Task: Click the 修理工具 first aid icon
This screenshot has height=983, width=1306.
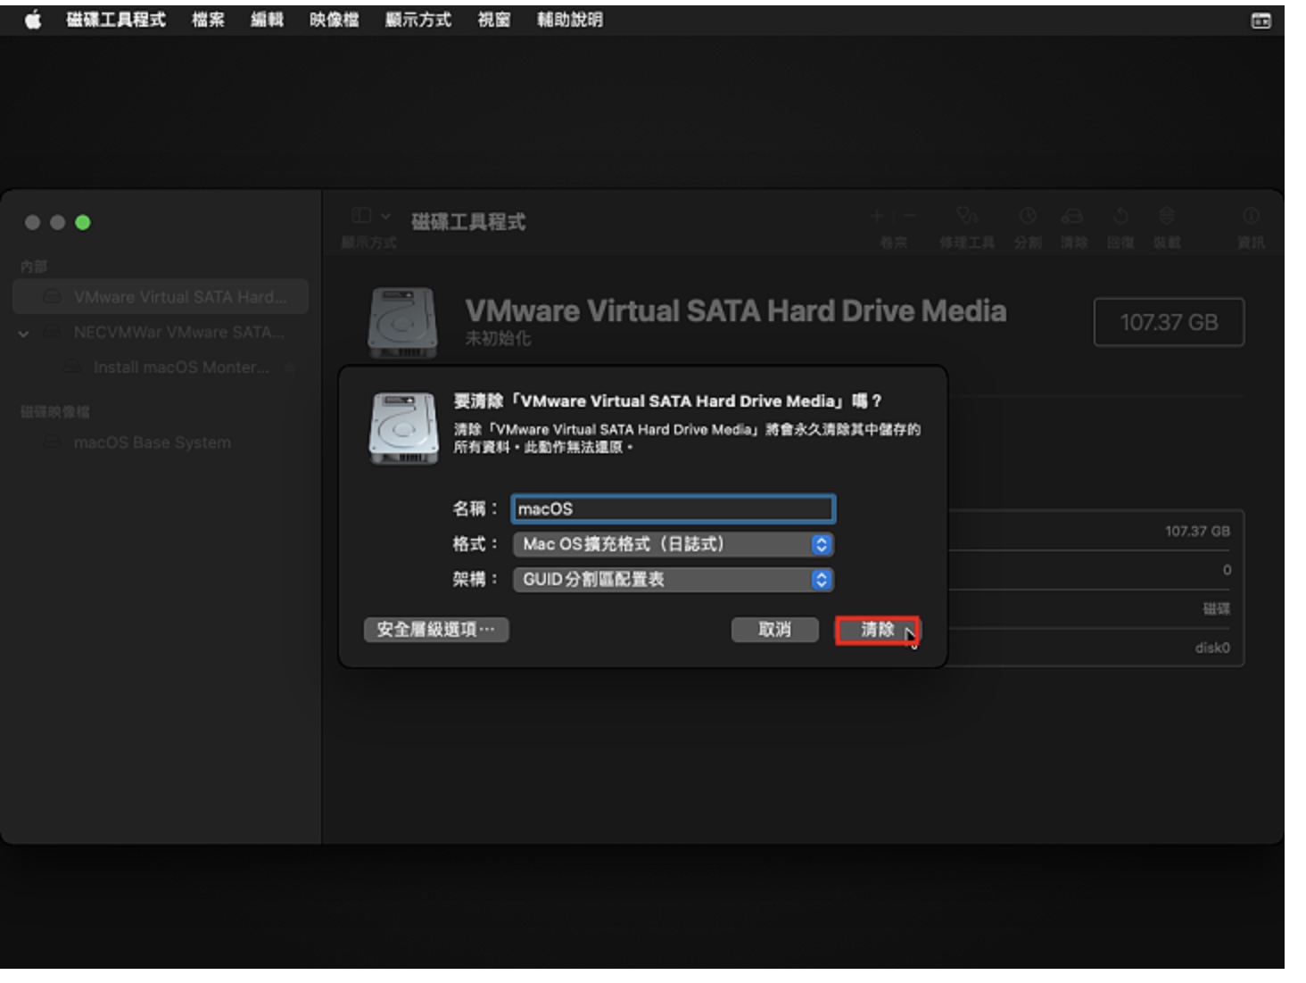Action: click(x=967, y=215)
